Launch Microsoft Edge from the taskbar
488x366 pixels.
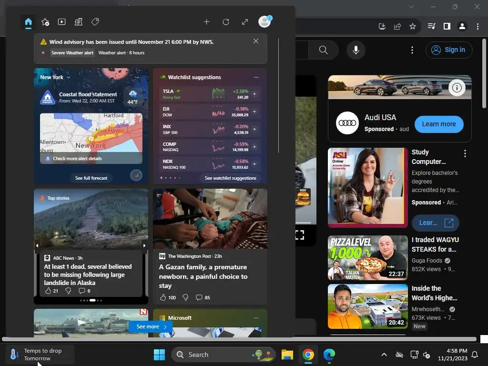click(329, 355)
